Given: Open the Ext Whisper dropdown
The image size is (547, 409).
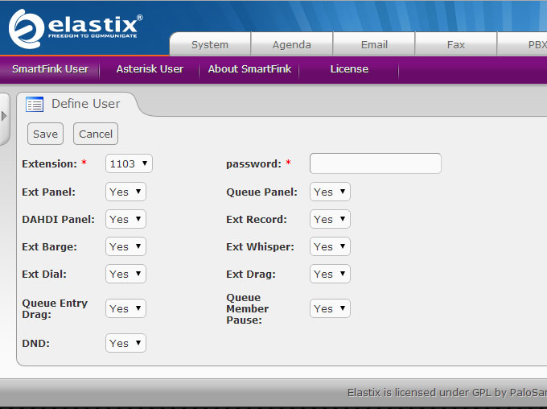Looking at the screenshot, I should 330,246.
